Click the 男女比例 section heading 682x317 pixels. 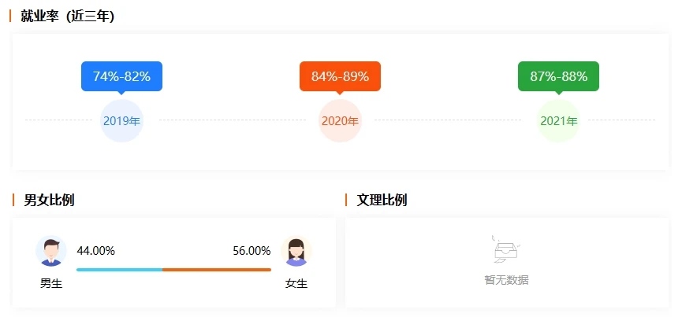49,201
